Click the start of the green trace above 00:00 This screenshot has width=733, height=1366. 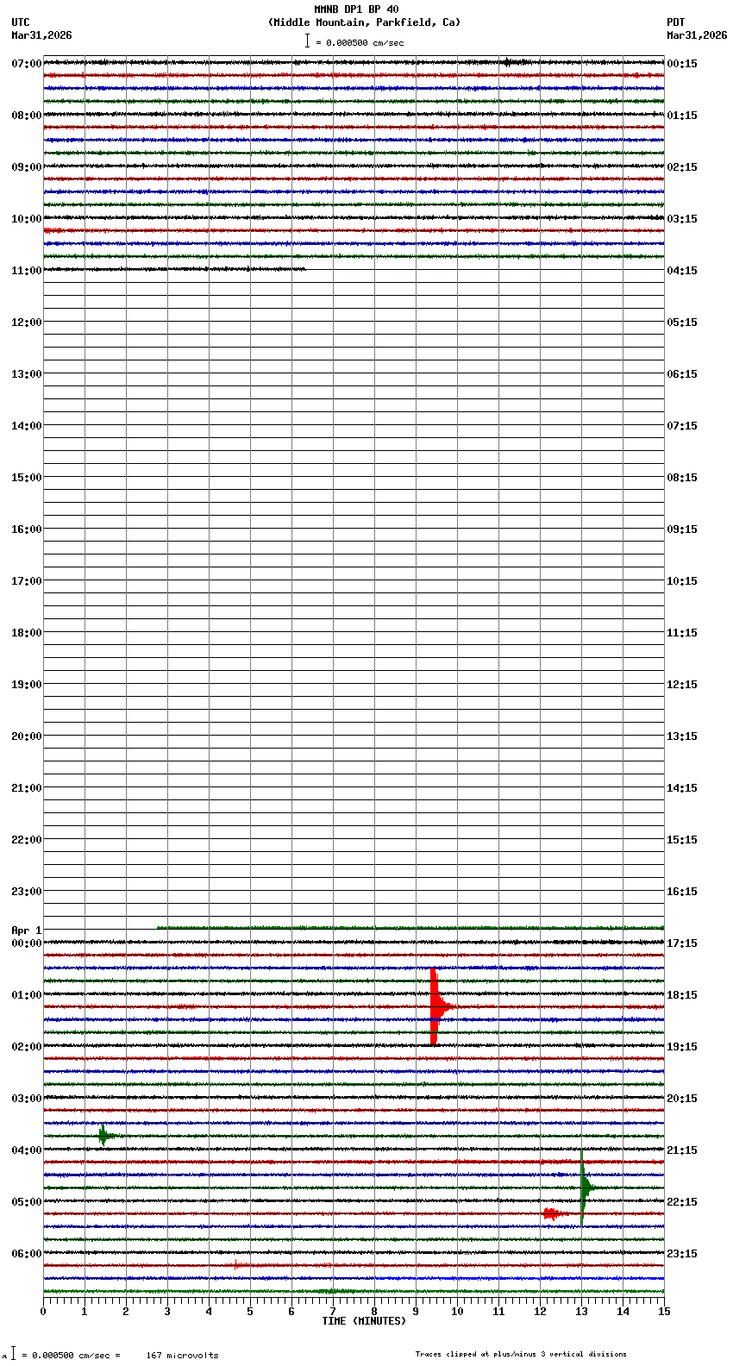[159, 928]
